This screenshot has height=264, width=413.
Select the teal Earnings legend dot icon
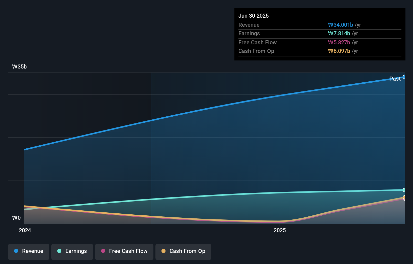[59, 251]
